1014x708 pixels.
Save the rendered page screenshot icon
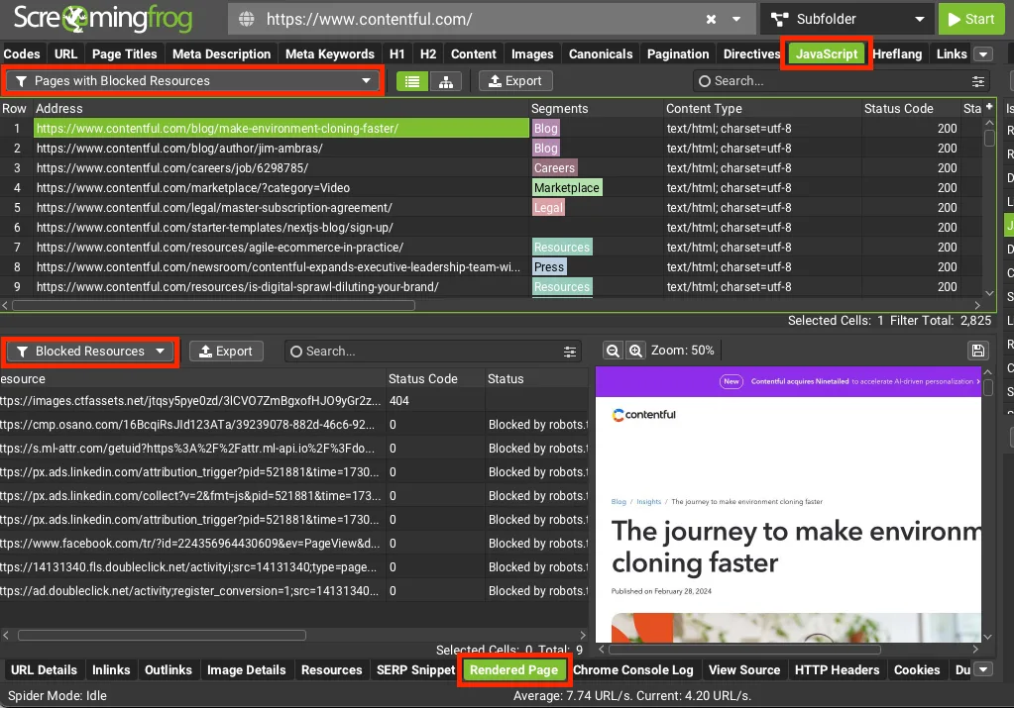(x=977, y=351)
